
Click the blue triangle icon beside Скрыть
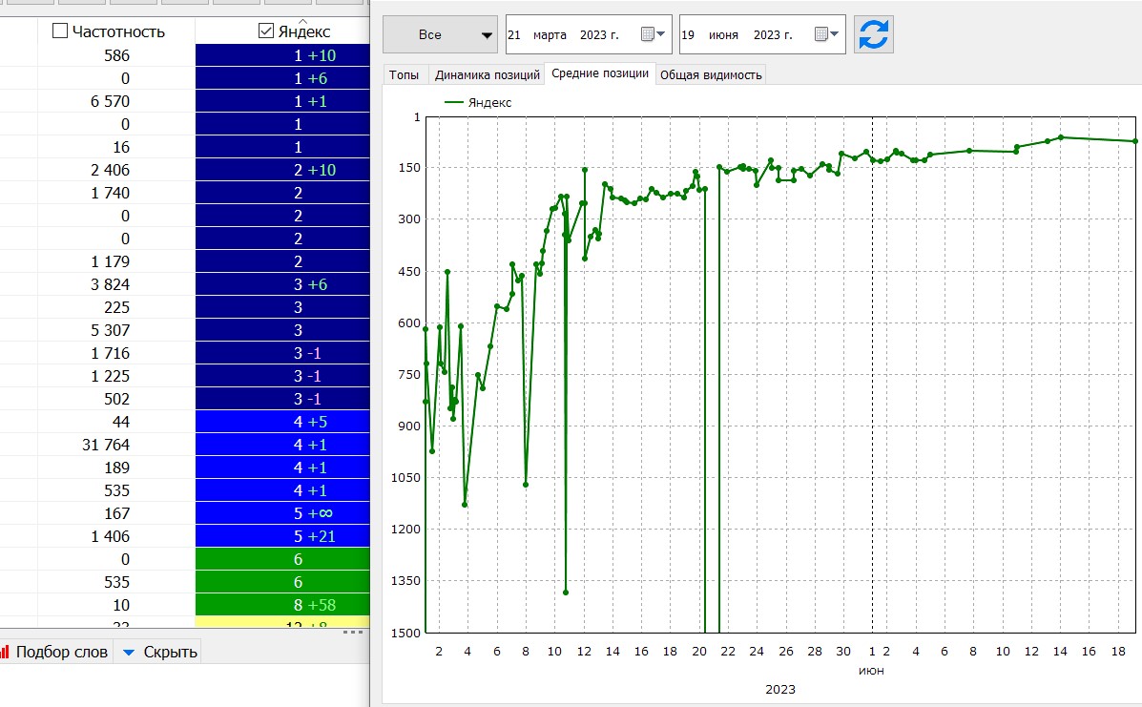pos(129,653)
